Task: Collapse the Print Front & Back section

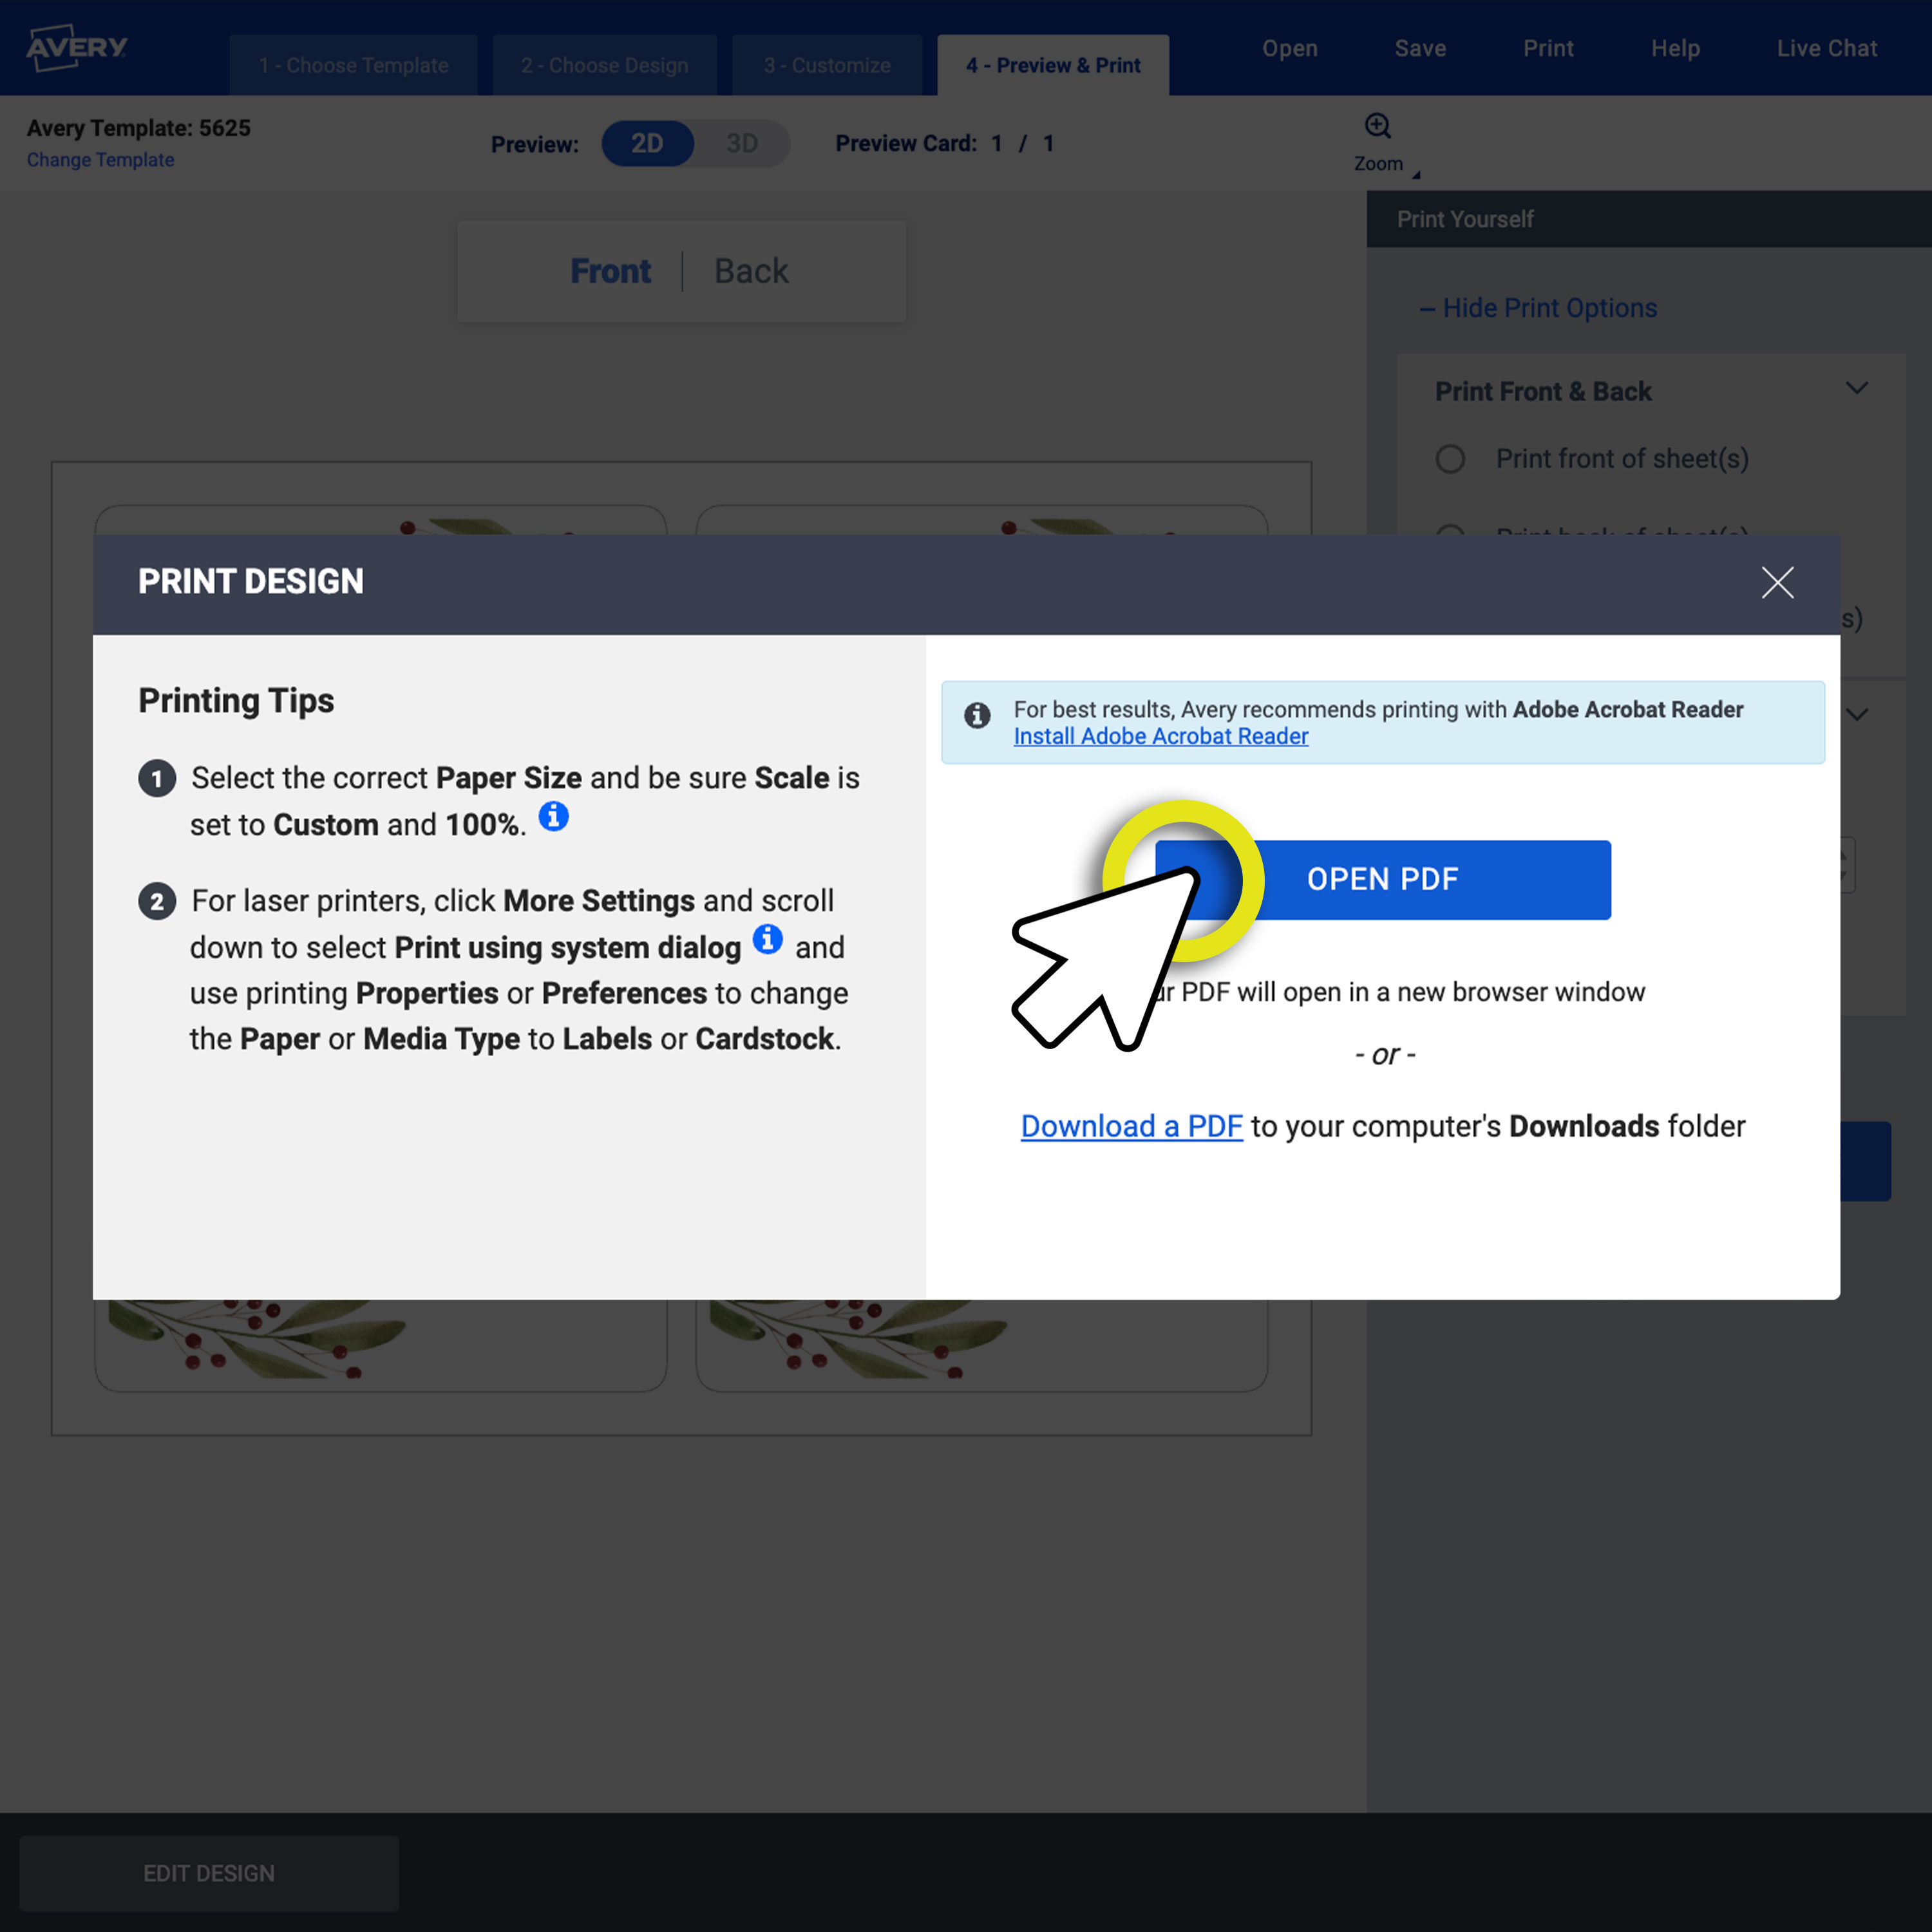Action: pyautogui.click(x=1858, y=388)
